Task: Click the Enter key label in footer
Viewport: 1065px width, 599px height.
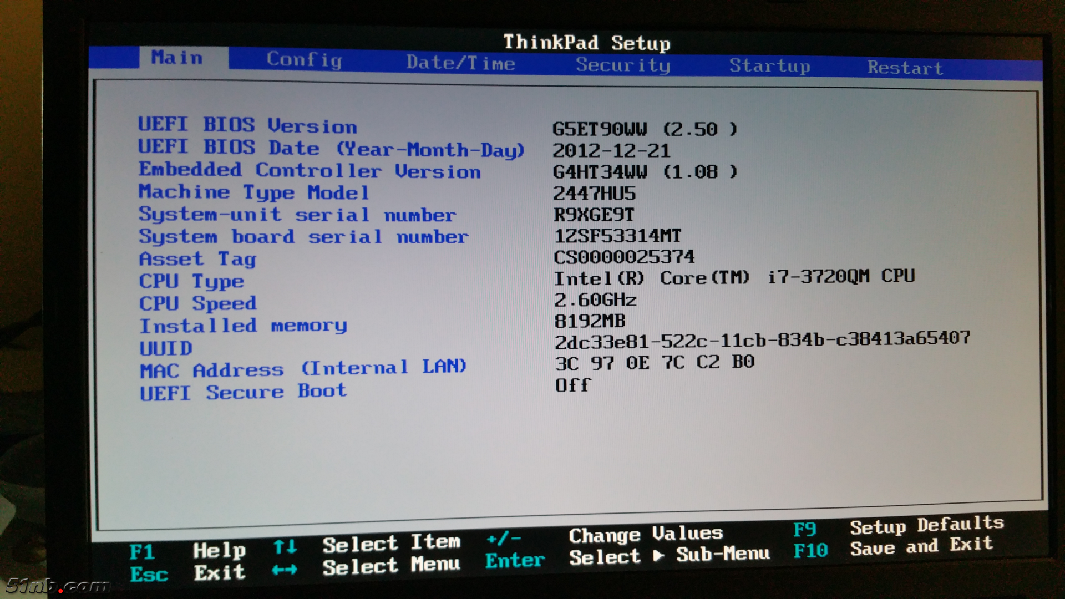Action: (x=514, y=561)
